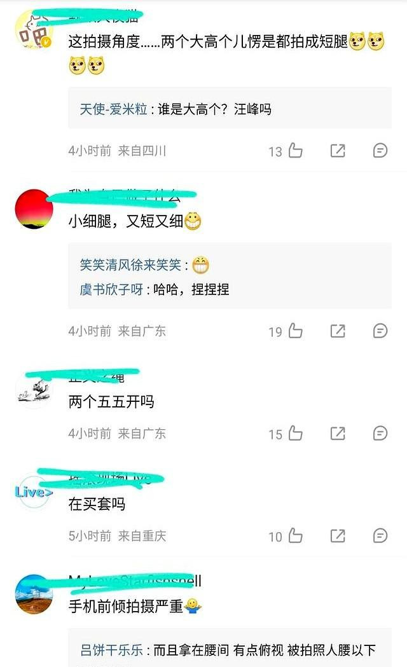Share the comment from 四川
The height and width of the screenshot is (667, 407).
[338, 150]
